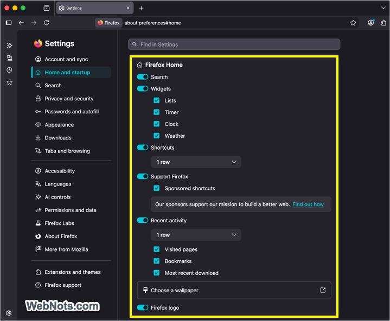390x321 pixels.
Task: Uncheck Most recent download checkbox
Action: pyautogui.click(x=156, y=273)
